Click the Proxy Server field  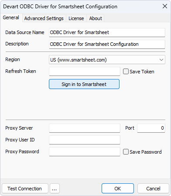point(85,128)
